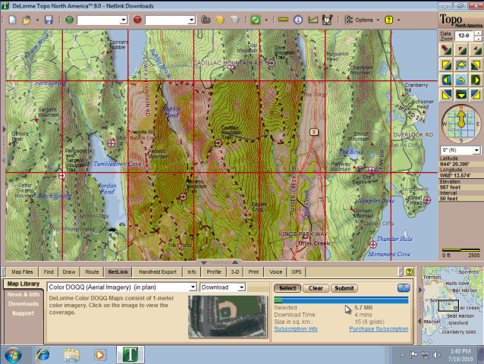
Task: Click the download size progress bar
Action: click(341, 300)
